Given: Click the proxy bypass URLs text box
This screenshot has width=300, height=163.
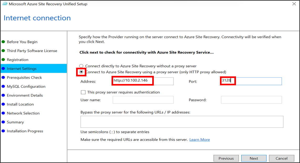Looking at the screenshot, I should (x=182, y=122).
